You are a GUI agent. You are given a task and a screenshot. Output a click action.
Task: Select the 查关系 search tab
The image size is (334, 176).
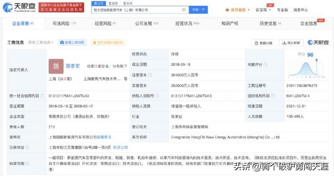(128, 3)
